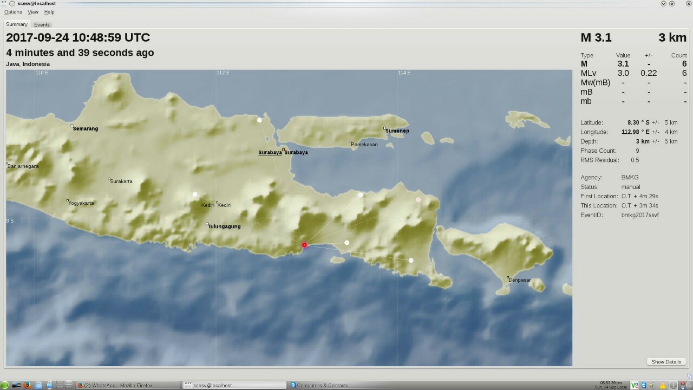Launch Firefox from the taskbar quick-launch

click(27, 385)
